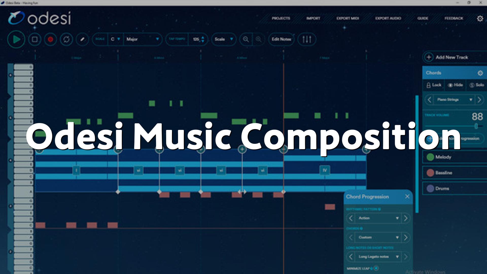Zoom in with the magnifier plus icon
Image resolution: width=487 pixels, height=274 pixels.
coord(246,39)
